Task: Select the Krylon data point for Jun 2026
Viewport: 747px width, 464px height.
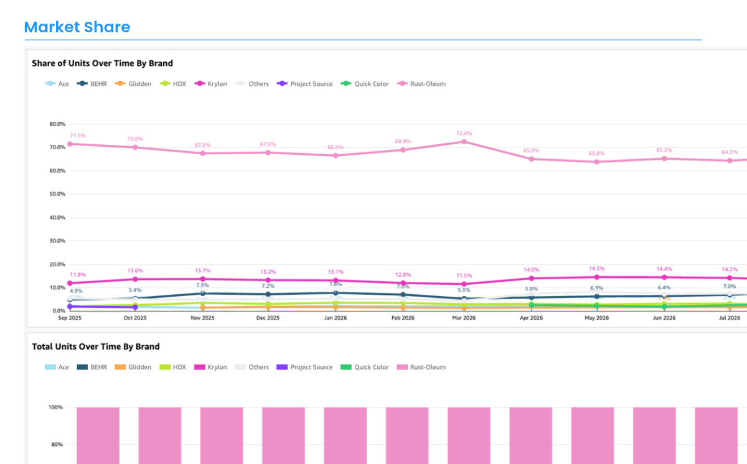Action: pyautogui.click(x=664, y=277)
